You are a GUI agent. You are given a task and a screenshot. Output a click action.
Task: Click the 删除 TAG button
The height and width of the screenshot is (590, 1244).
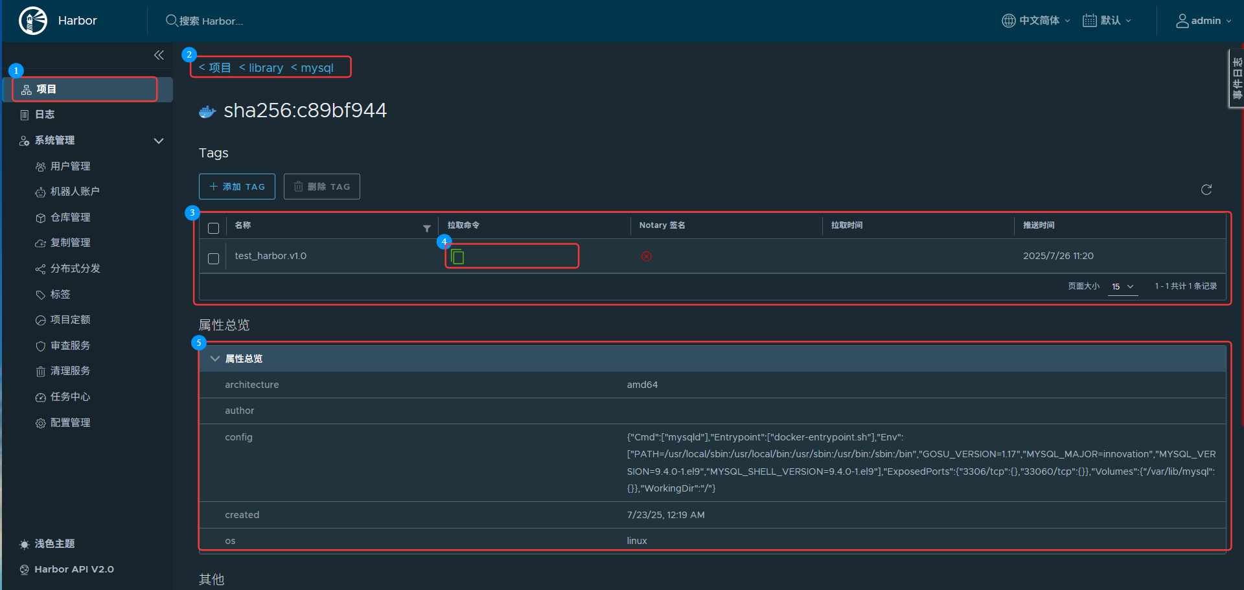322,187
